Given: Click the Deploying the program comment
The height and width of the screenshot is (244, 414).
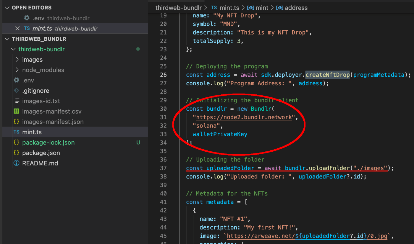Looking at the screenshot, I should pos(227,66).
